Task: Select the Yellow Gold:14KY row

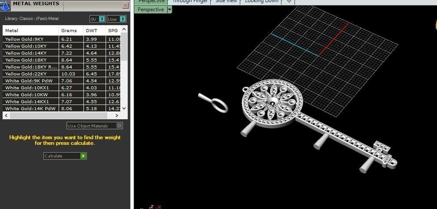Action: pos(62,53)
